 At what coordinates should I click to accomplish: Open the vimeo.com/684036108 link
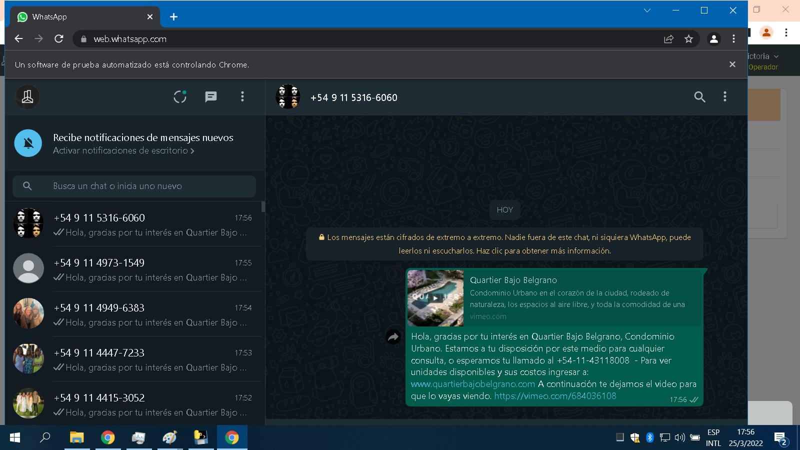pyautogui.click(x=555, y=396)
